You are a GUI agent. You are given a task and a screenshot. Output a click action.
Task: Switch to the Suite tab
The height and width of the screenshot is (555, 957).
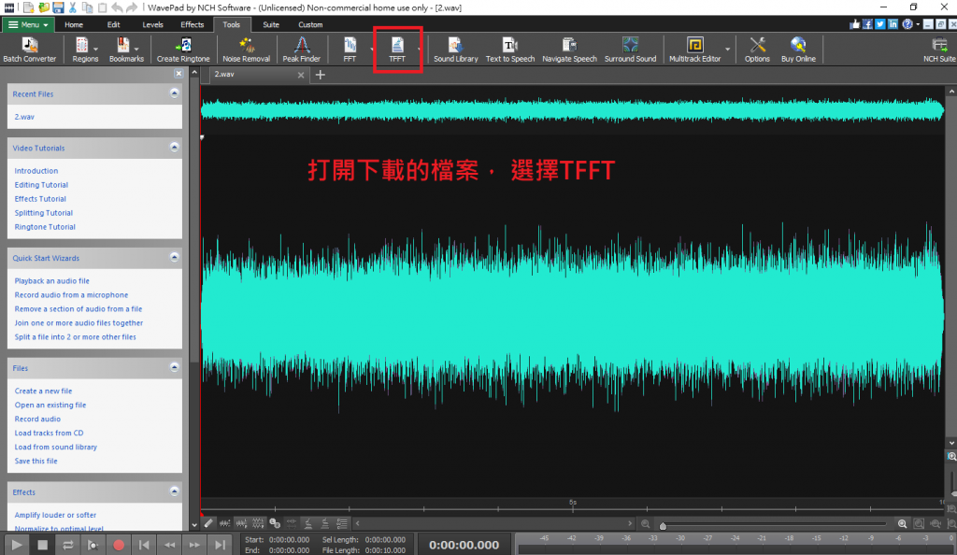pos(271,25)
